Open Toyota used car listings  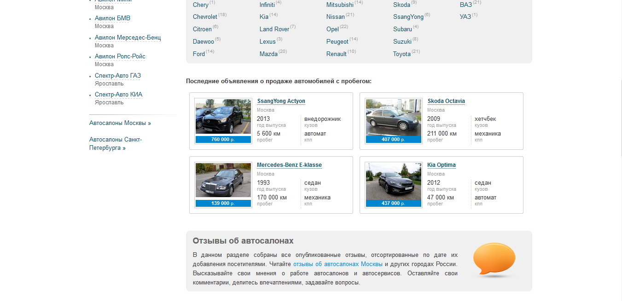pyautogui.click(x=402, y=54)
